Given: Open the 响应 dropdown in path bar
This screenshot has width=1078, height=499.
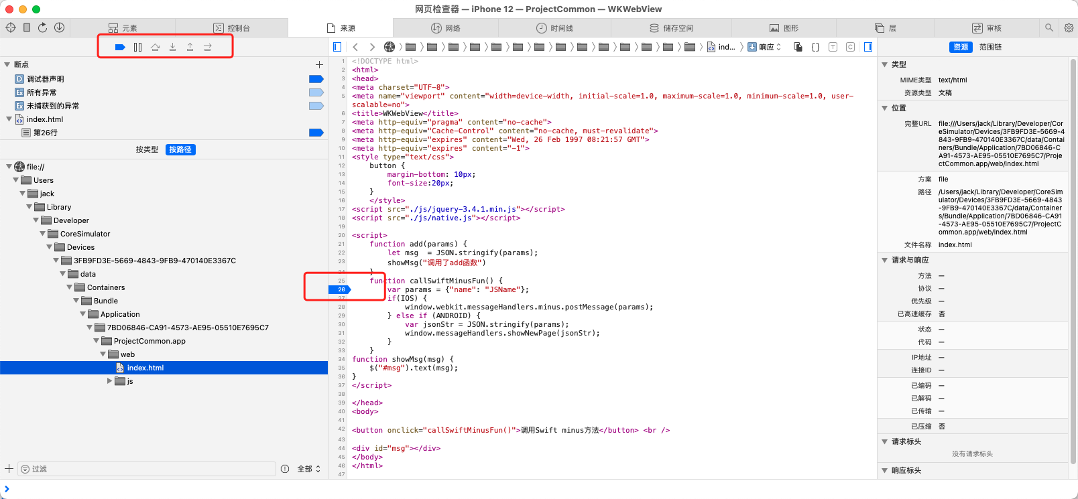Looking at the screenshot, I should click(x=765, y=47).
